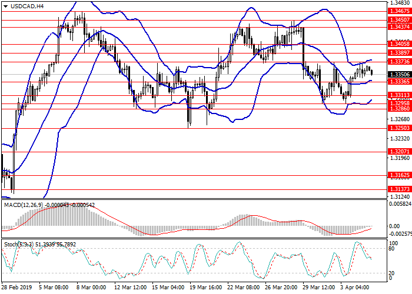Select the 1.33113 price level label
Image resolution: width=412 pixels, height=294 pixels.
pos(400,95)
